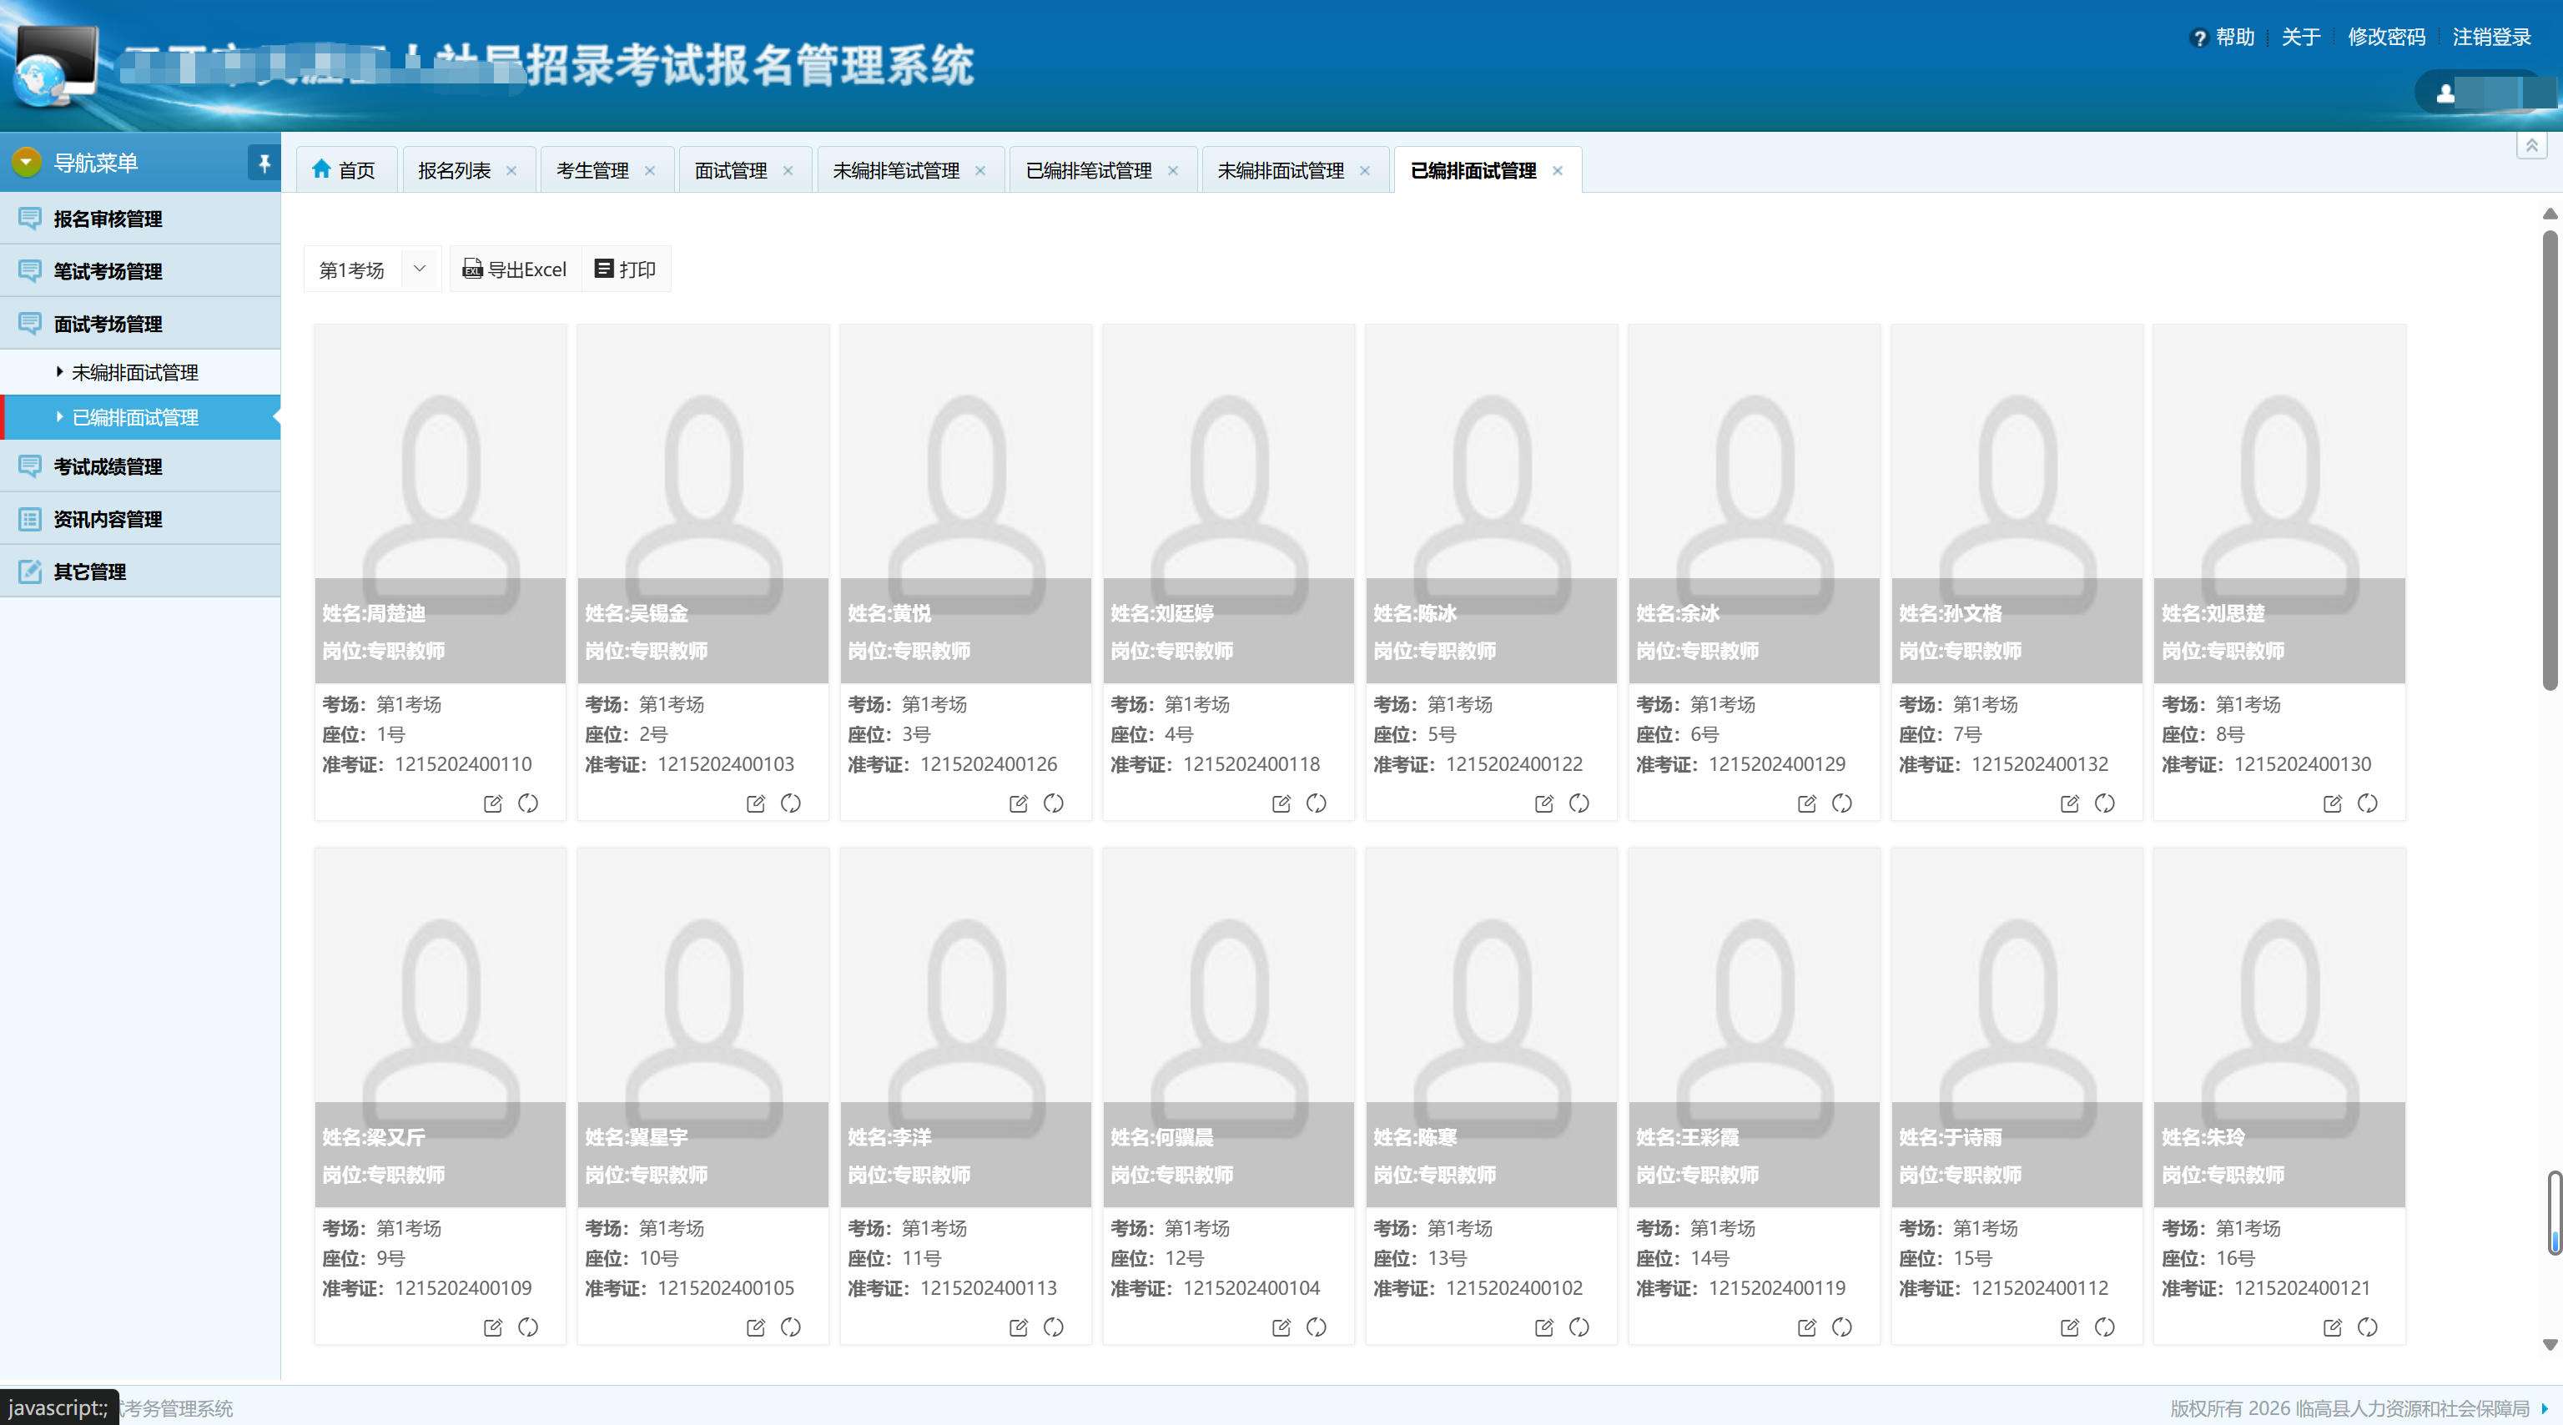This screenshot has height=1425, width=2563.
Task: Click the round navigation menu arrow icon
Action: tap(27, 161)
